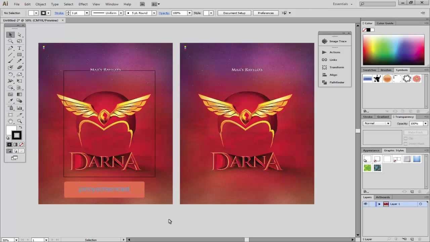The width and height of the screenshot is (430, 242).
Task: Select the Rotate tool
Action: (10, 75)
